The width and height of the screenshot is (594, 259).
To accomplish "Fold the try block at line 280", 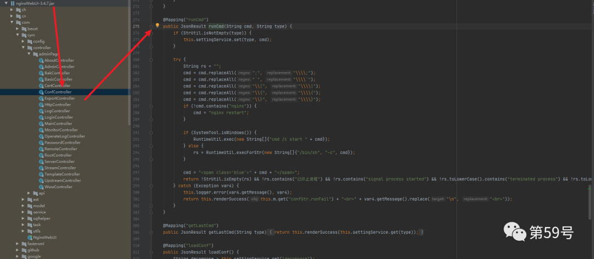I will pos(151,59).
